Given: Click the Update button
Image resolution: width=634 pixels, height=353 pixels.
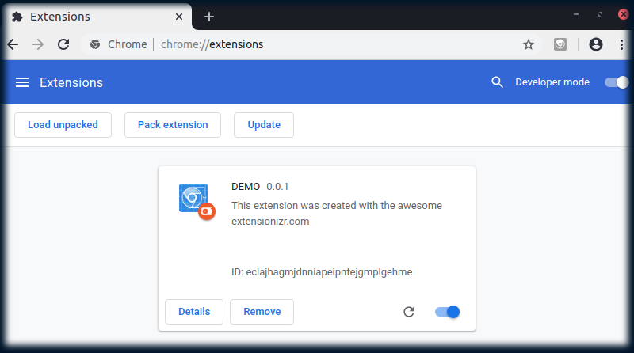Looking at the screenshot, I should [x=264, y=125].
